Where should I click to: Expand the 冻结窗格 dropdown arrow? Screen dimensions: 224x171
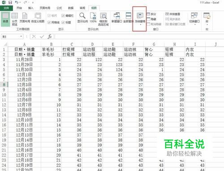click(140, 25)
